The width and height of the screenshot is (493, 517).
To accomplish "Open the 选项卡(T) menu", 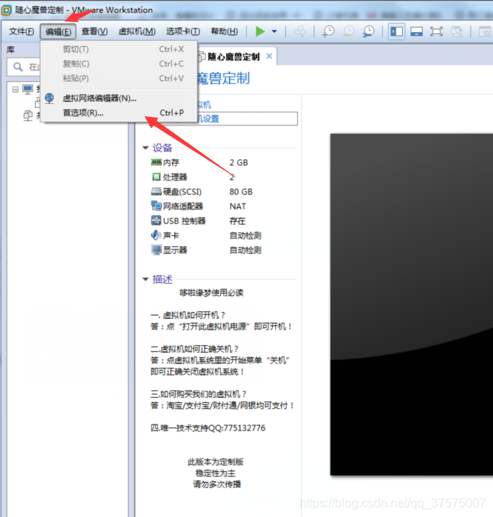I will tap(183, 31).
